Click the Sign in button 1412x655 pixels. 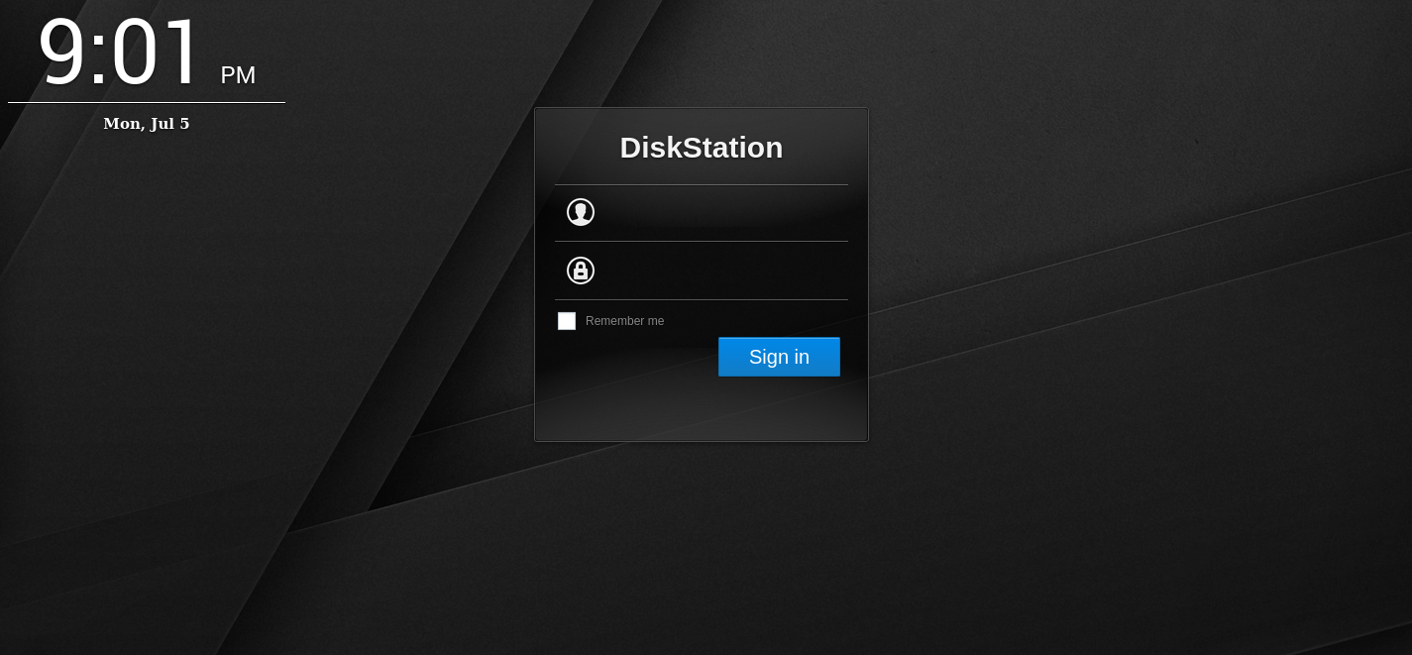tap(779, 357)
